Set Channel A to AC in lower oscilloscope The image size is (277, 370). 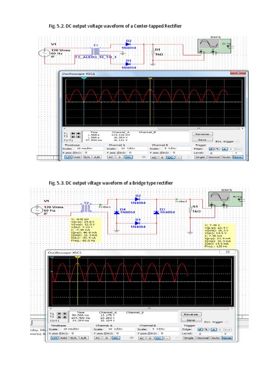point(98,338)
